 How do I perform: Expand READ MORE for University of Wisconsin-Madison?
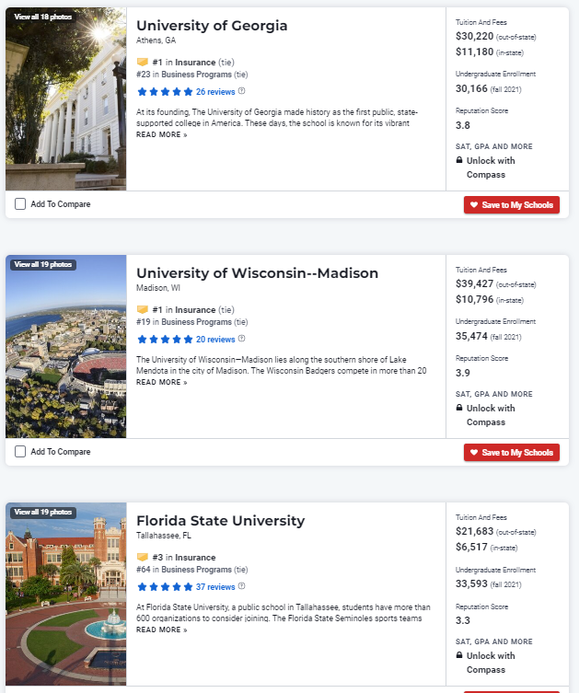(161, 382)
